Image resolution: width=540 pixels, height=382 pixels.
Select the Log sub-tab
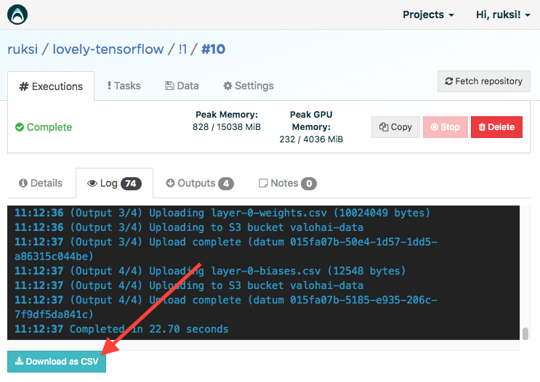(114, 183)
